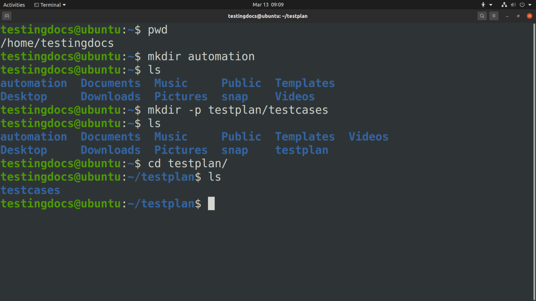Open the accessibility menu in top bar
The width and height of the screenshot is (536, 301).
coord(483,5)
